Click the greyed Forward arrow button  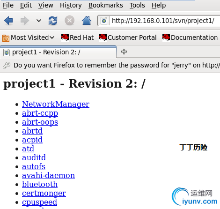(x=25, y=21)
